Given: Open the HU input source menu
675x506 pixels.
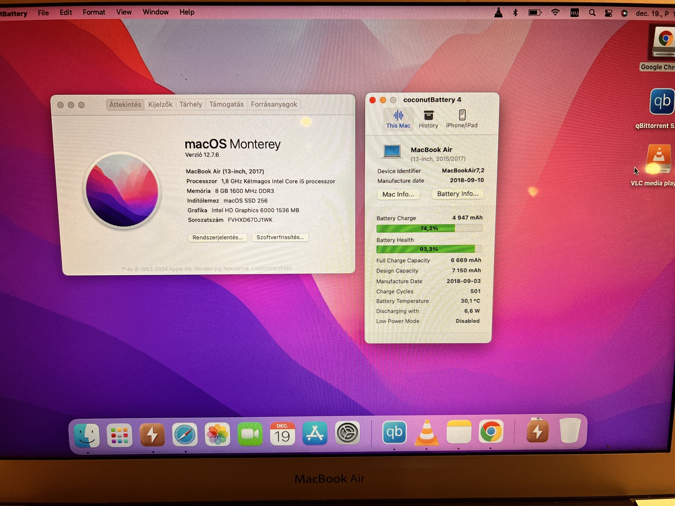Looking at the screenshot, I should pos(574,13).
